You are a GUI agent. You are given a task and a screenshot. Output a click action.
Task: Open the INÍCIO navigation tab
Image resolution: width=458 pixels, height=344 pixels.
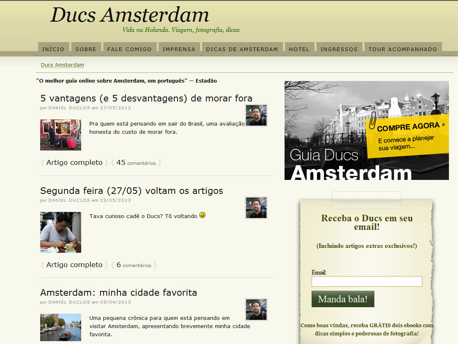[53, 49]
